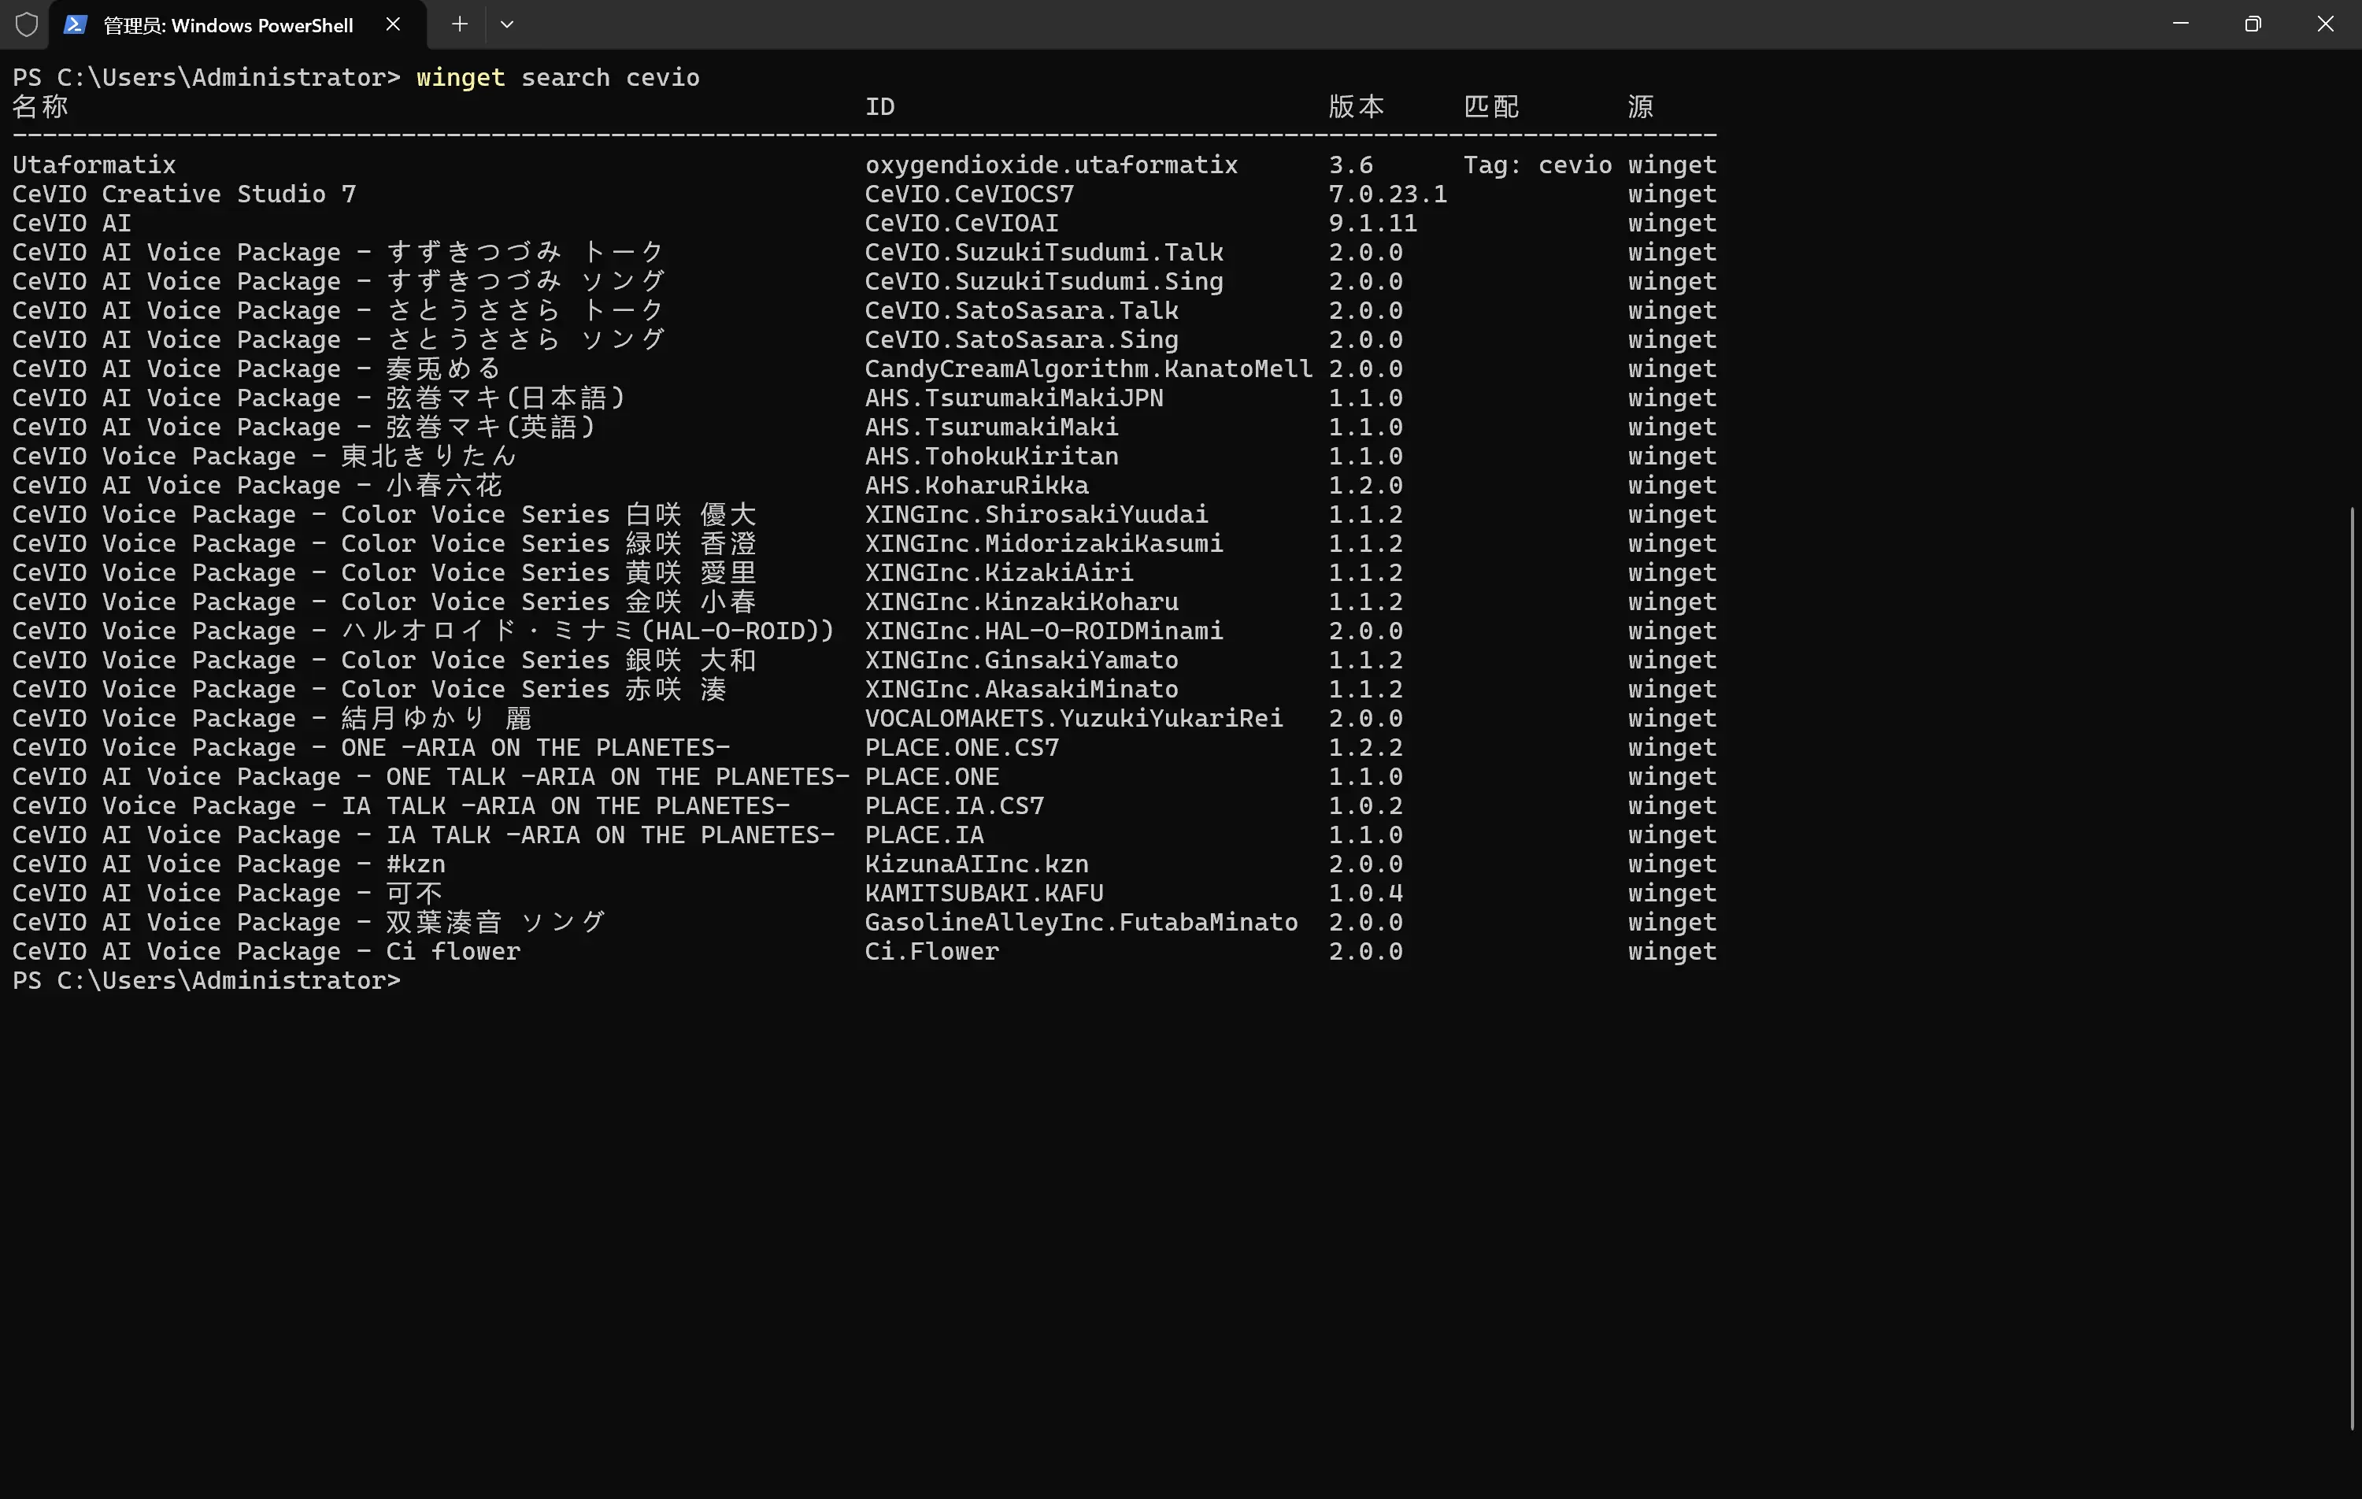Click the PowerShell icon on the tab
This screenshot has height=1499, width=2362.
coord(75,24)
